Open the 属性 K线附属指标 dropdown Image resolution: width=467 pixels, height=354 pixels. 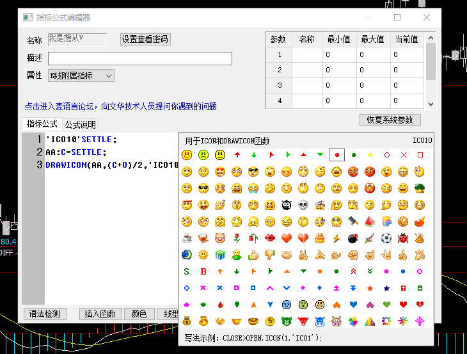[81, 76]
